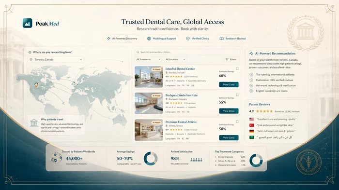339x190 pixels.
Task: Click the location pin next to Athens, Greece
Action: (167, 126)
